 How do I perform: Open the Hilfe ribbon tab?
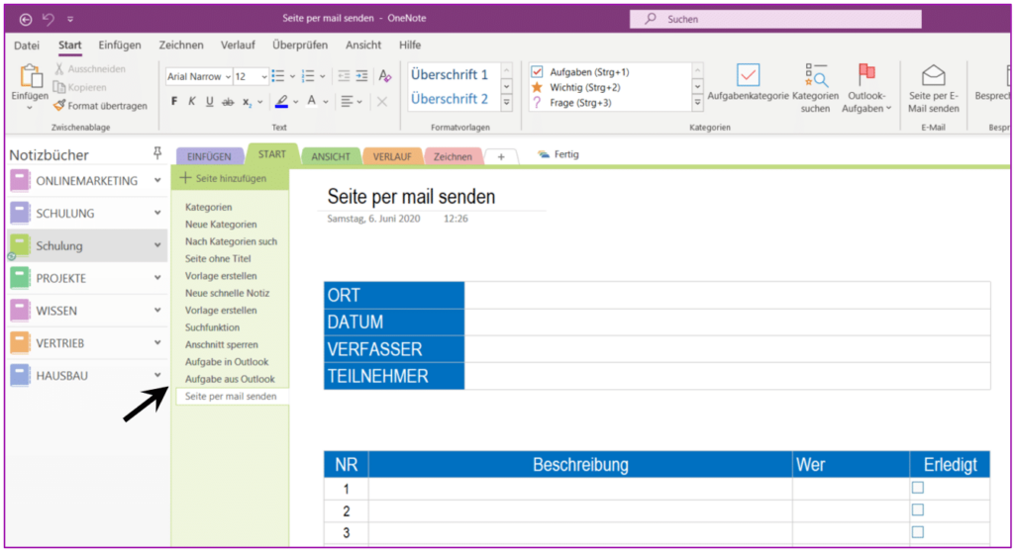click(410, 46)
